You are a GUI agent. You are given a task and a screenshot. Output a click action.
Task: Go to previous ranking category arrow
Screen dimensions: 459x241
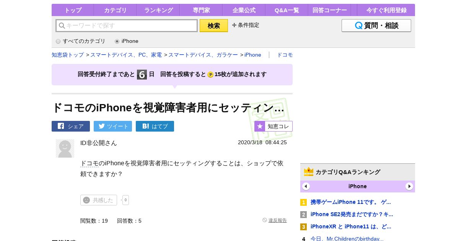coord(306,186)
